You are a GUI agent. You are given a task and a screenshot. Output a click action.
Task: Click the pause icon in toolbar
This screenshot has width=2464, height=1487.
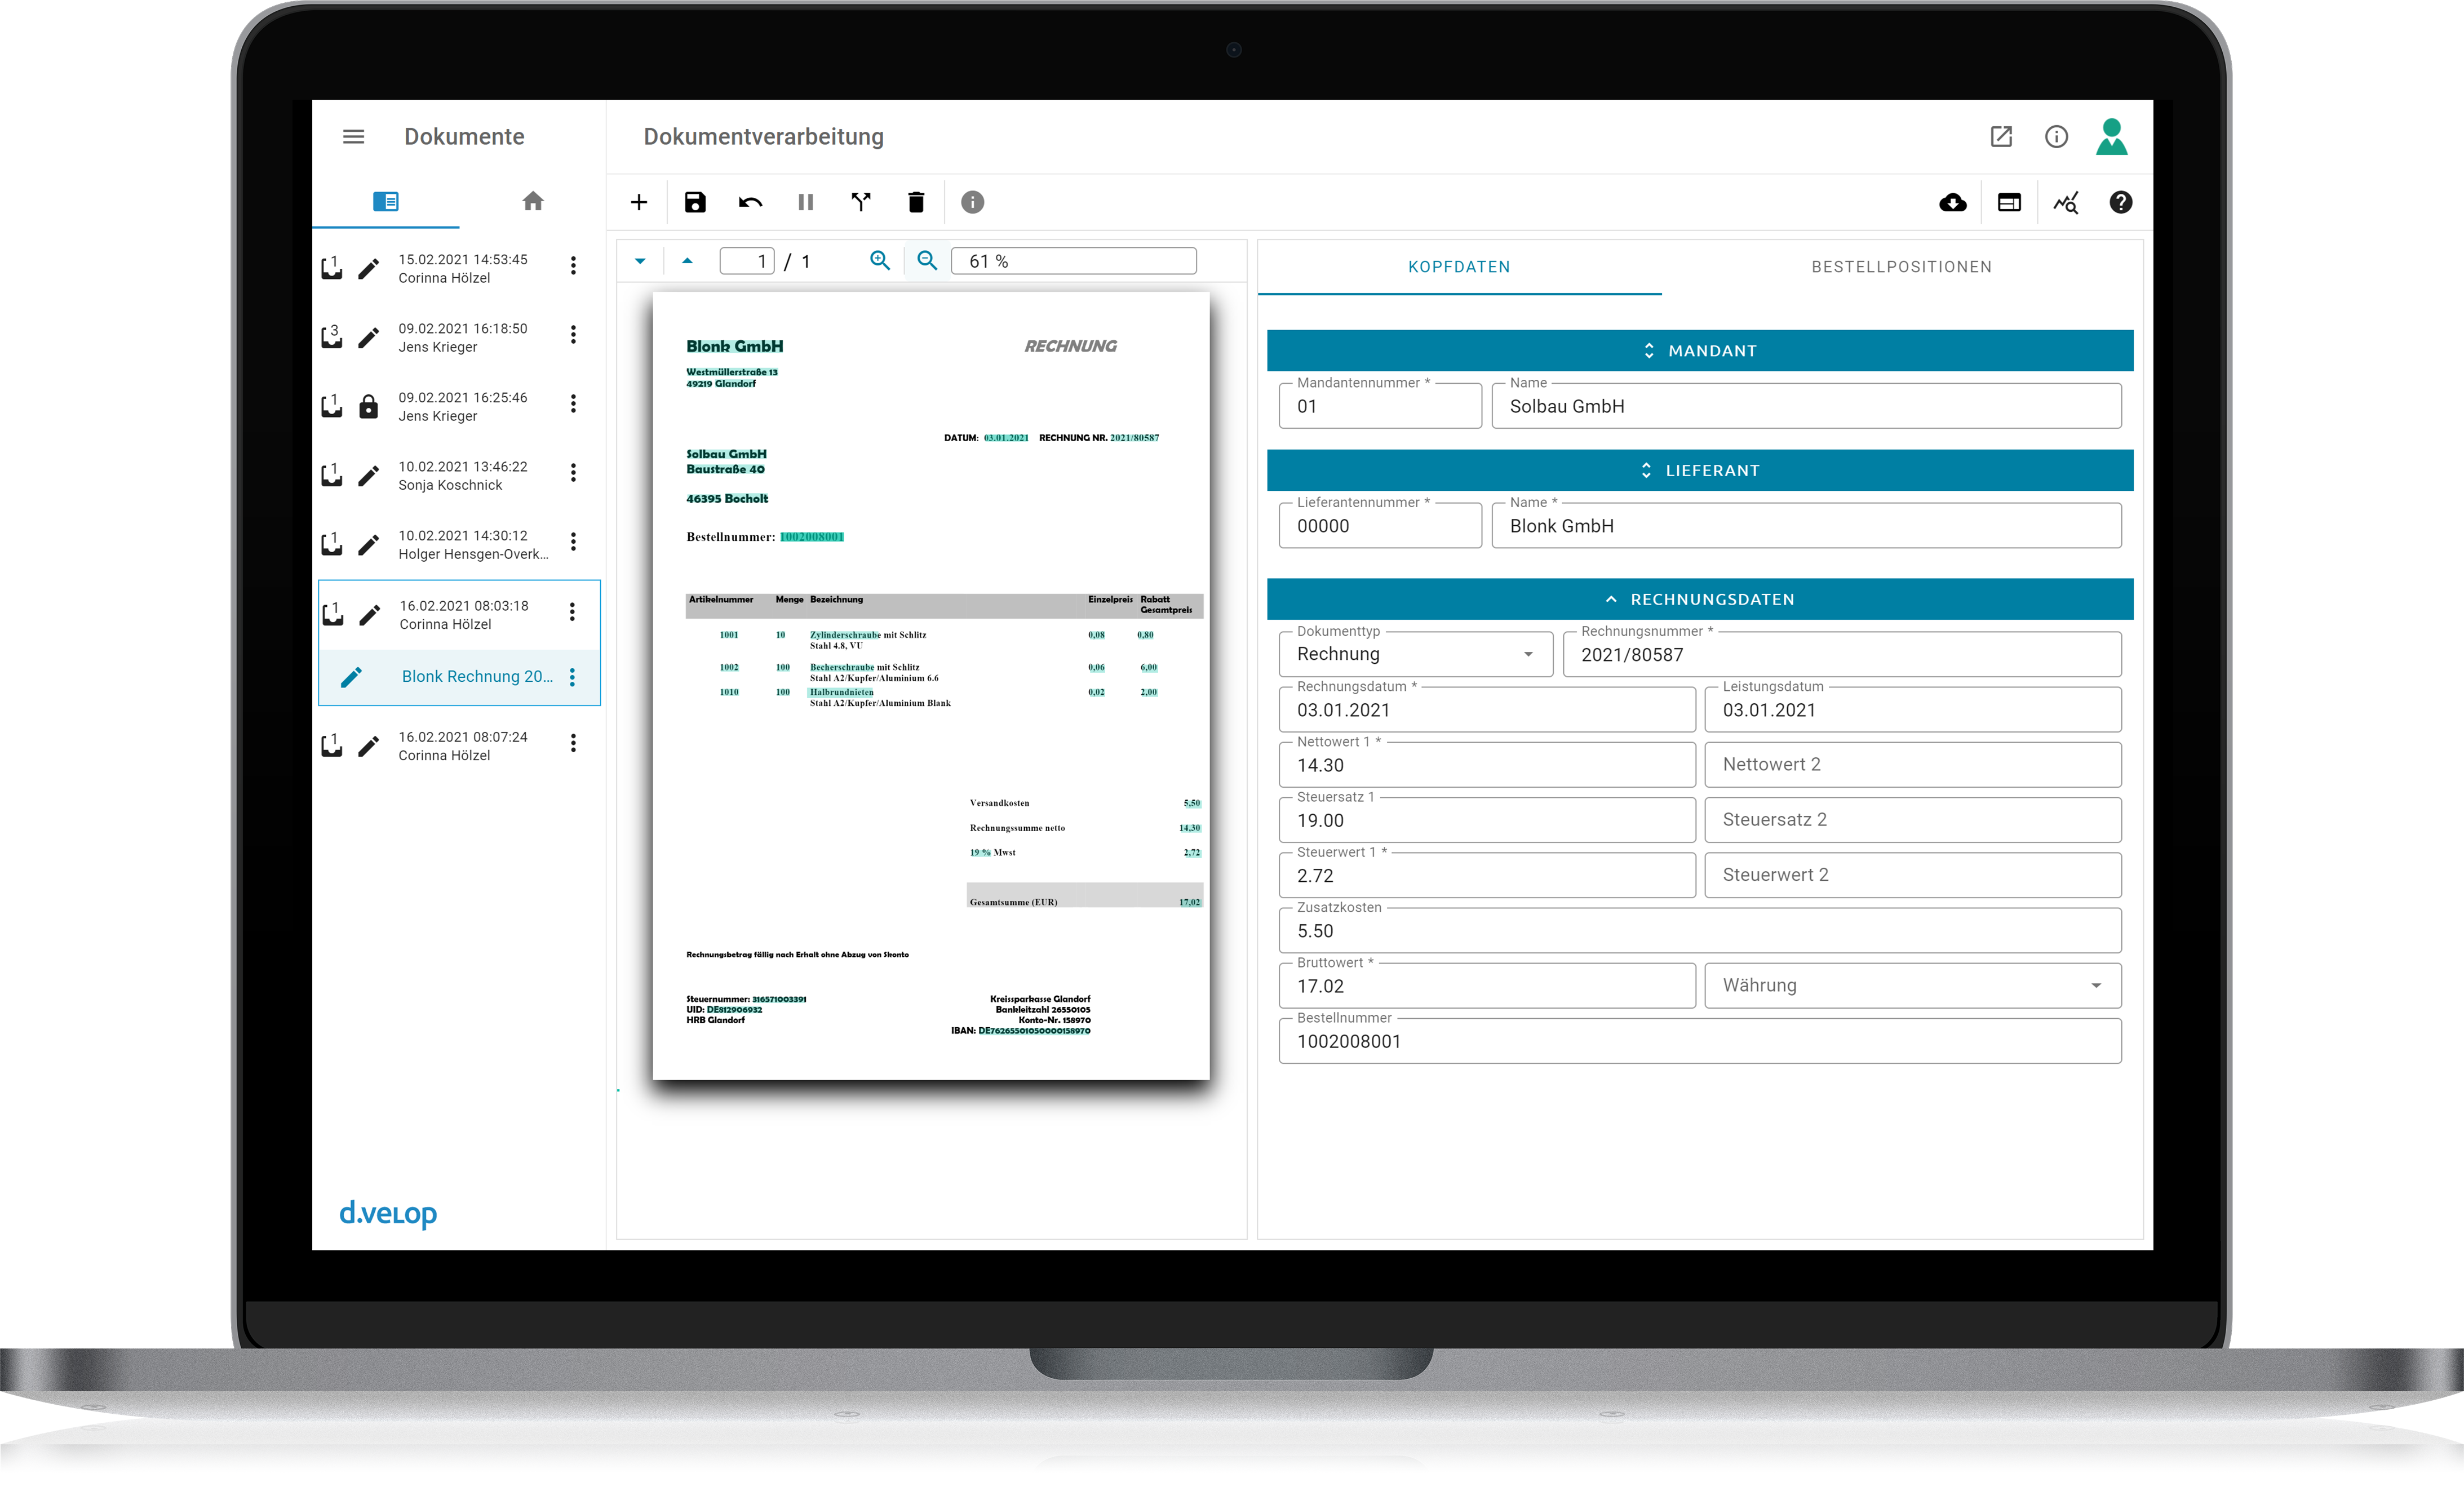click(x=805, y=203)
